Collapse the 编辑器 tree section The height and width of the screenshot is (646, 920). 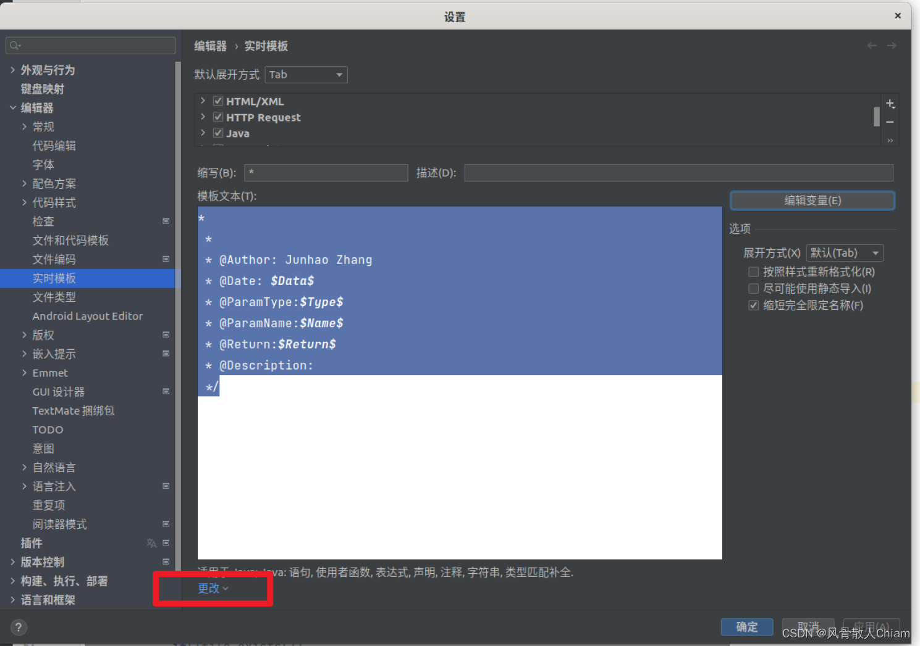click(13, 107)
